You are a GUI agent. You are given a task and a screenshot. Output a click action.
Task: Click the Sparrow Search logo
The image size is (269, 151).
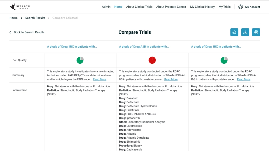click(x=20, y=7)
